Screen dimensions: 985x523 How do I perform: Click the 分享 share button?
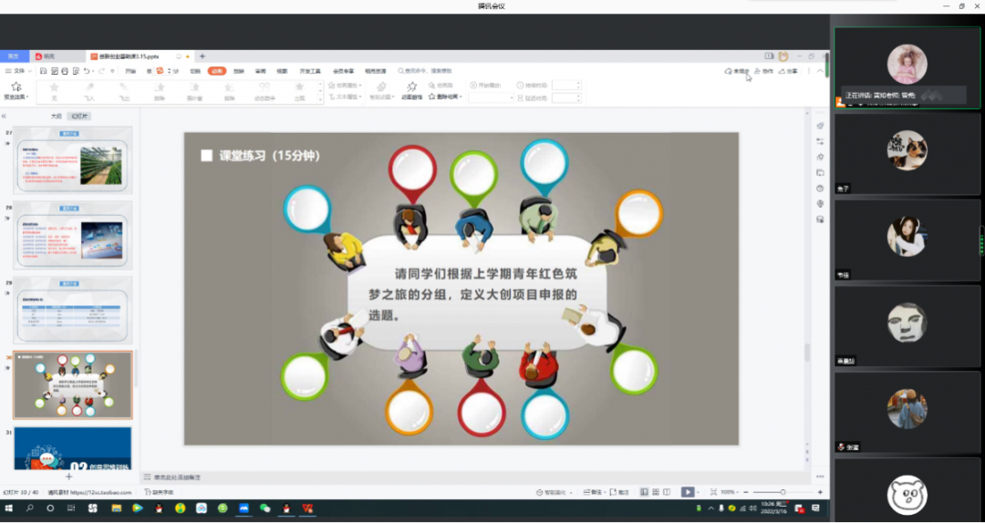click(787, 70)
